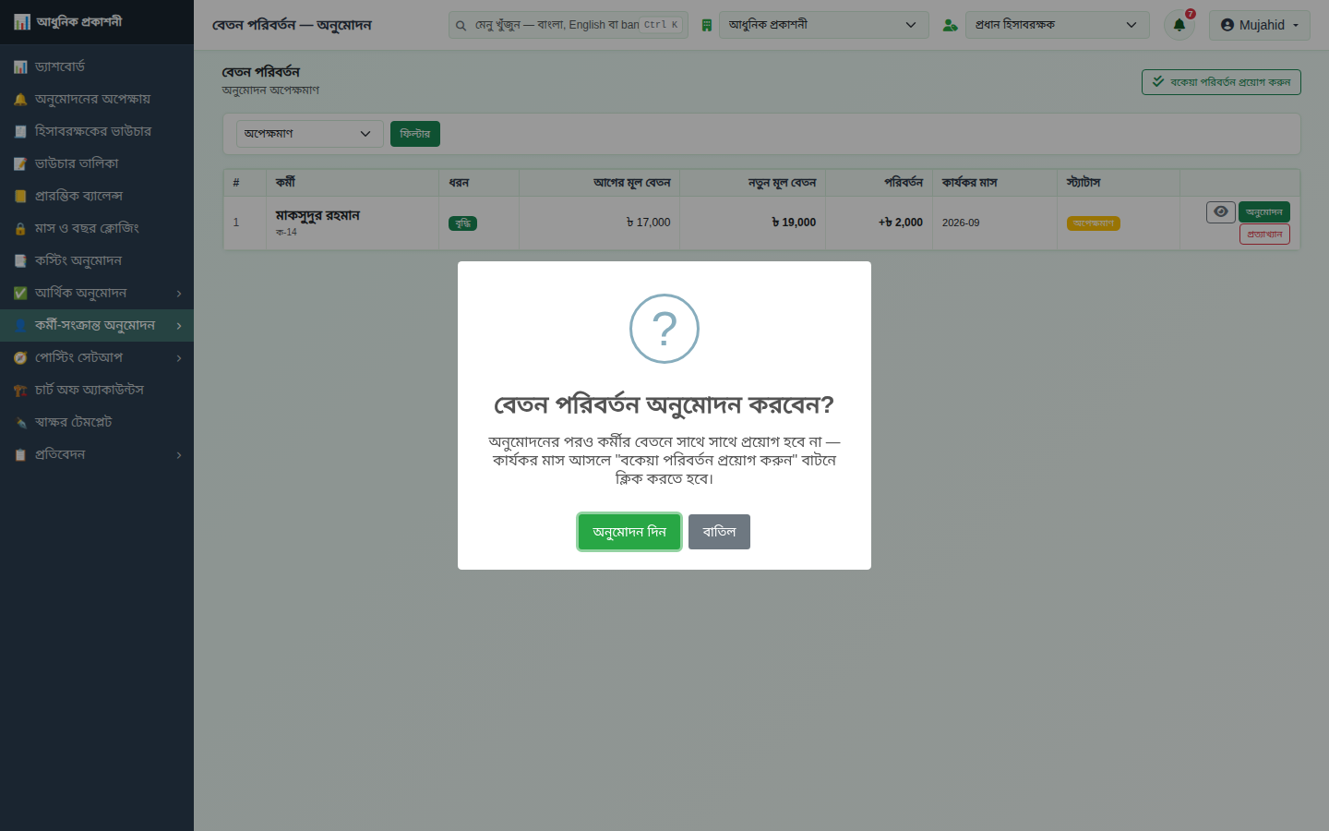
Task: Open the আধুনিক প্রকাশনী company dropdown
Action: pos(823,25)
